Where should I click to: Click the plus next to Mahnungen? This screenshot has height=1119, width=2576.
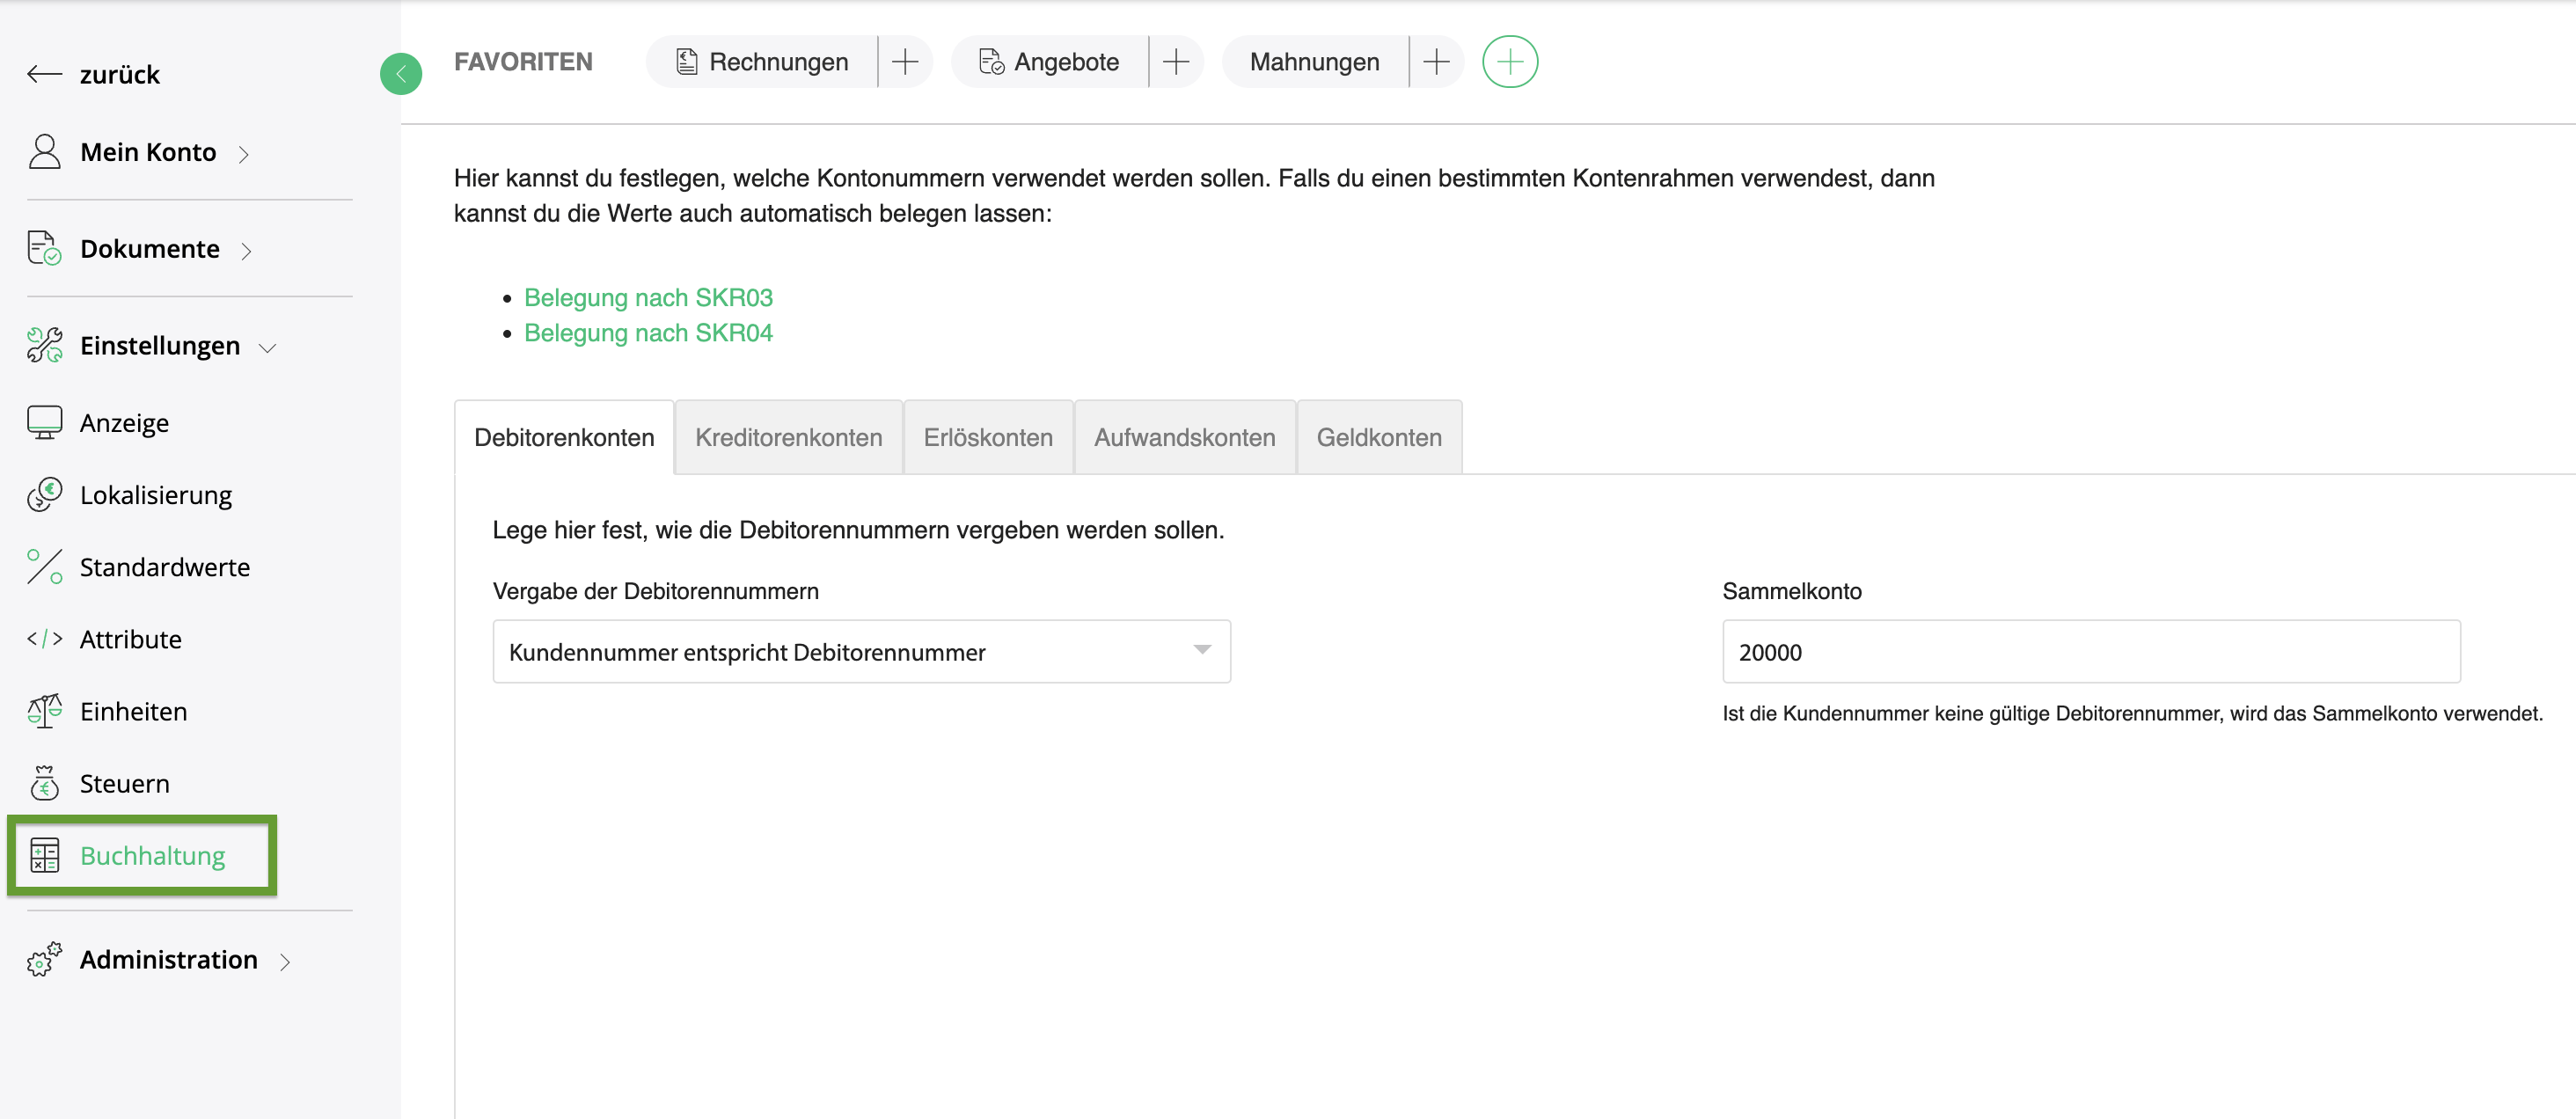(x=1436, y=62)
